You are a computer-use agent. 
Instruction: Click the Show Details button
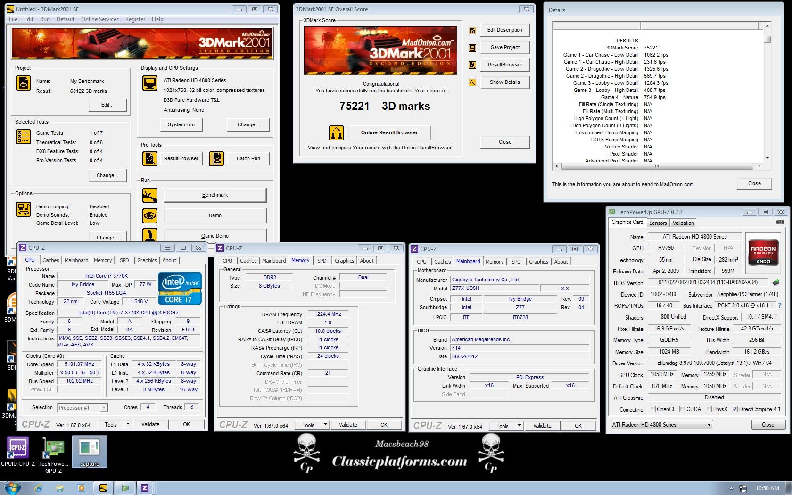point(505,82)
